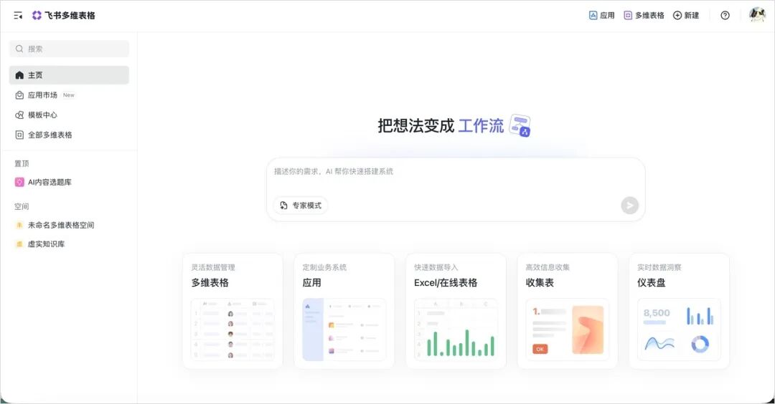The image size is (775, 404).
Task: Open 全部多维表格 in the sidebar
Action: (50, 135)
